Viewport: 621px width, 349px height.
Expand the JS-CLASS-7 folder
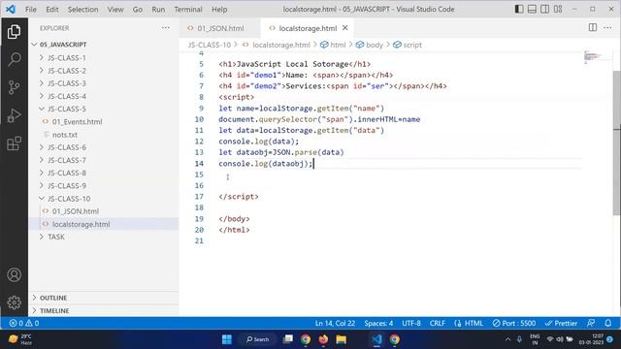coord(104,160)
